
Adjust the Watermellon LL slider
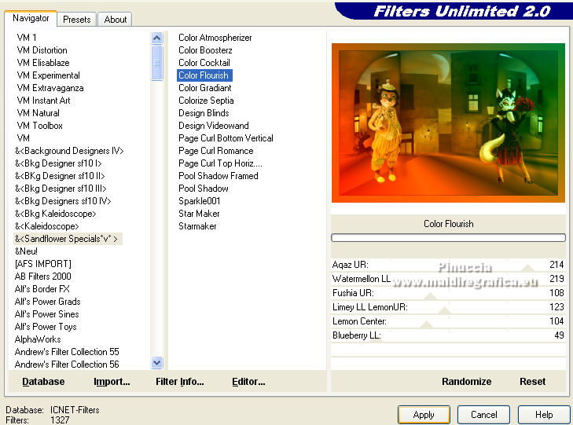tap(448, 279)
